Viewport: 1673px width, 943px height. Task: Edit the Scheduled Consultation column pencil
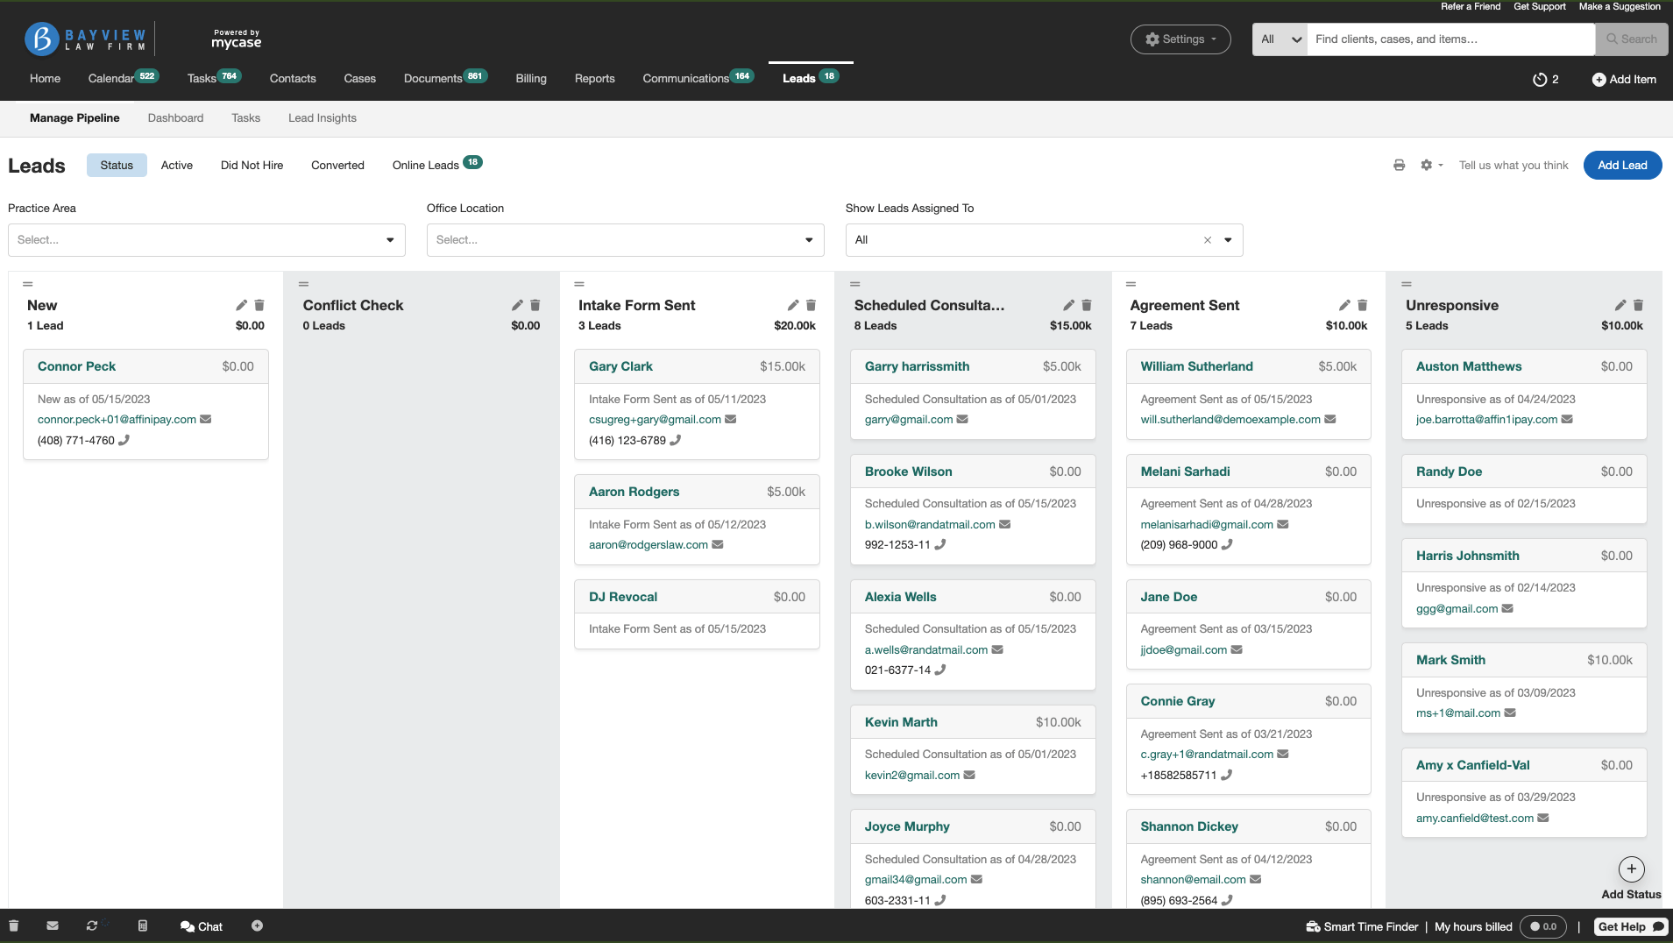point(1068,305)
